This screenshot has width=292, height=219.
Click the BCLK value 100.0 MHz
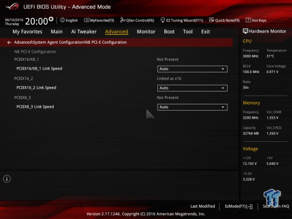(x=251, y=72)
